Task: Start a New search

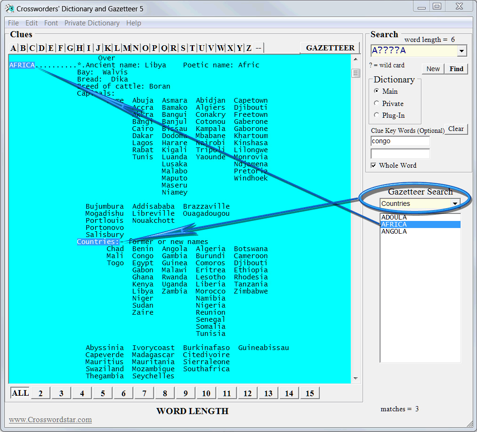Action: pyautogui.click(x=433, y=69)
